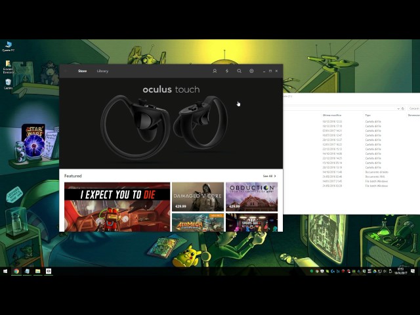Open File Explorer from the taskbar
Screen dimensions: 420x315
38,271
